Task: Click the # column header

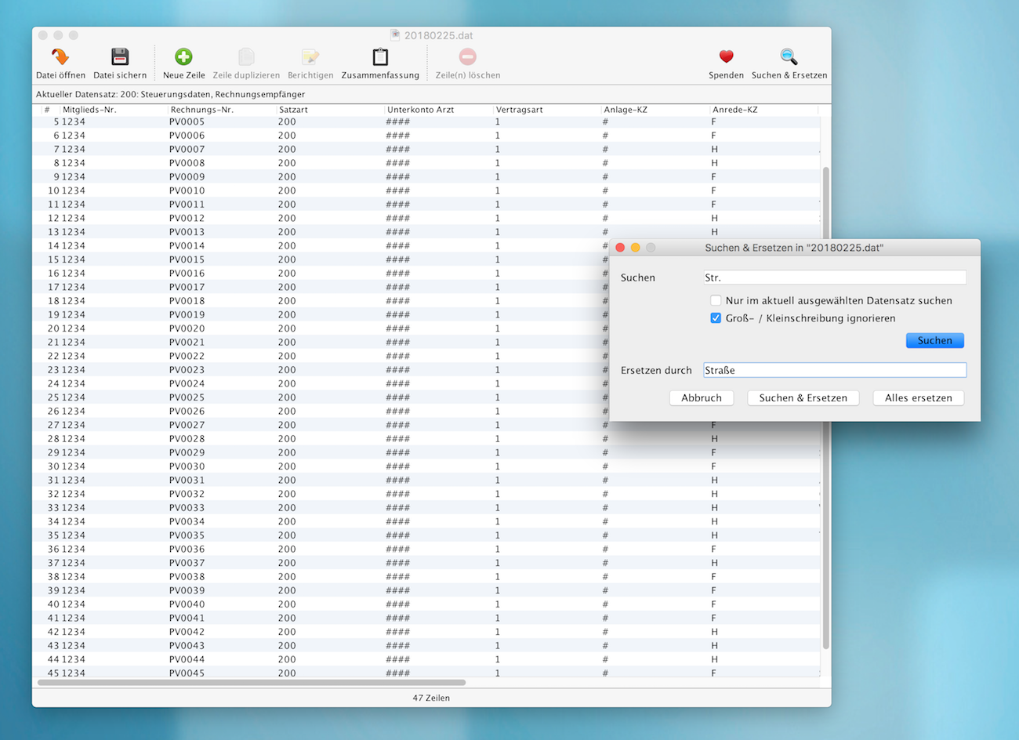Action: click(x=47, y=110)
